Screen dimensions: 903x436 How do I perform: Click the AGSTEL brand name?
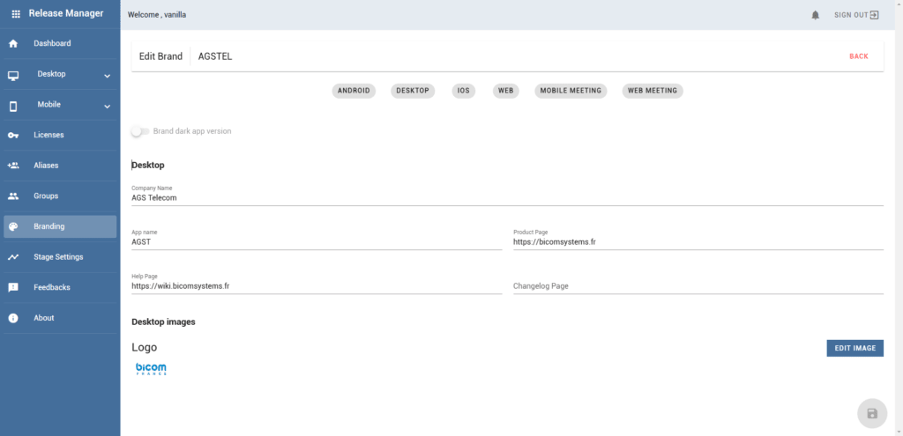pyautogui.click(x=215, y=56)
